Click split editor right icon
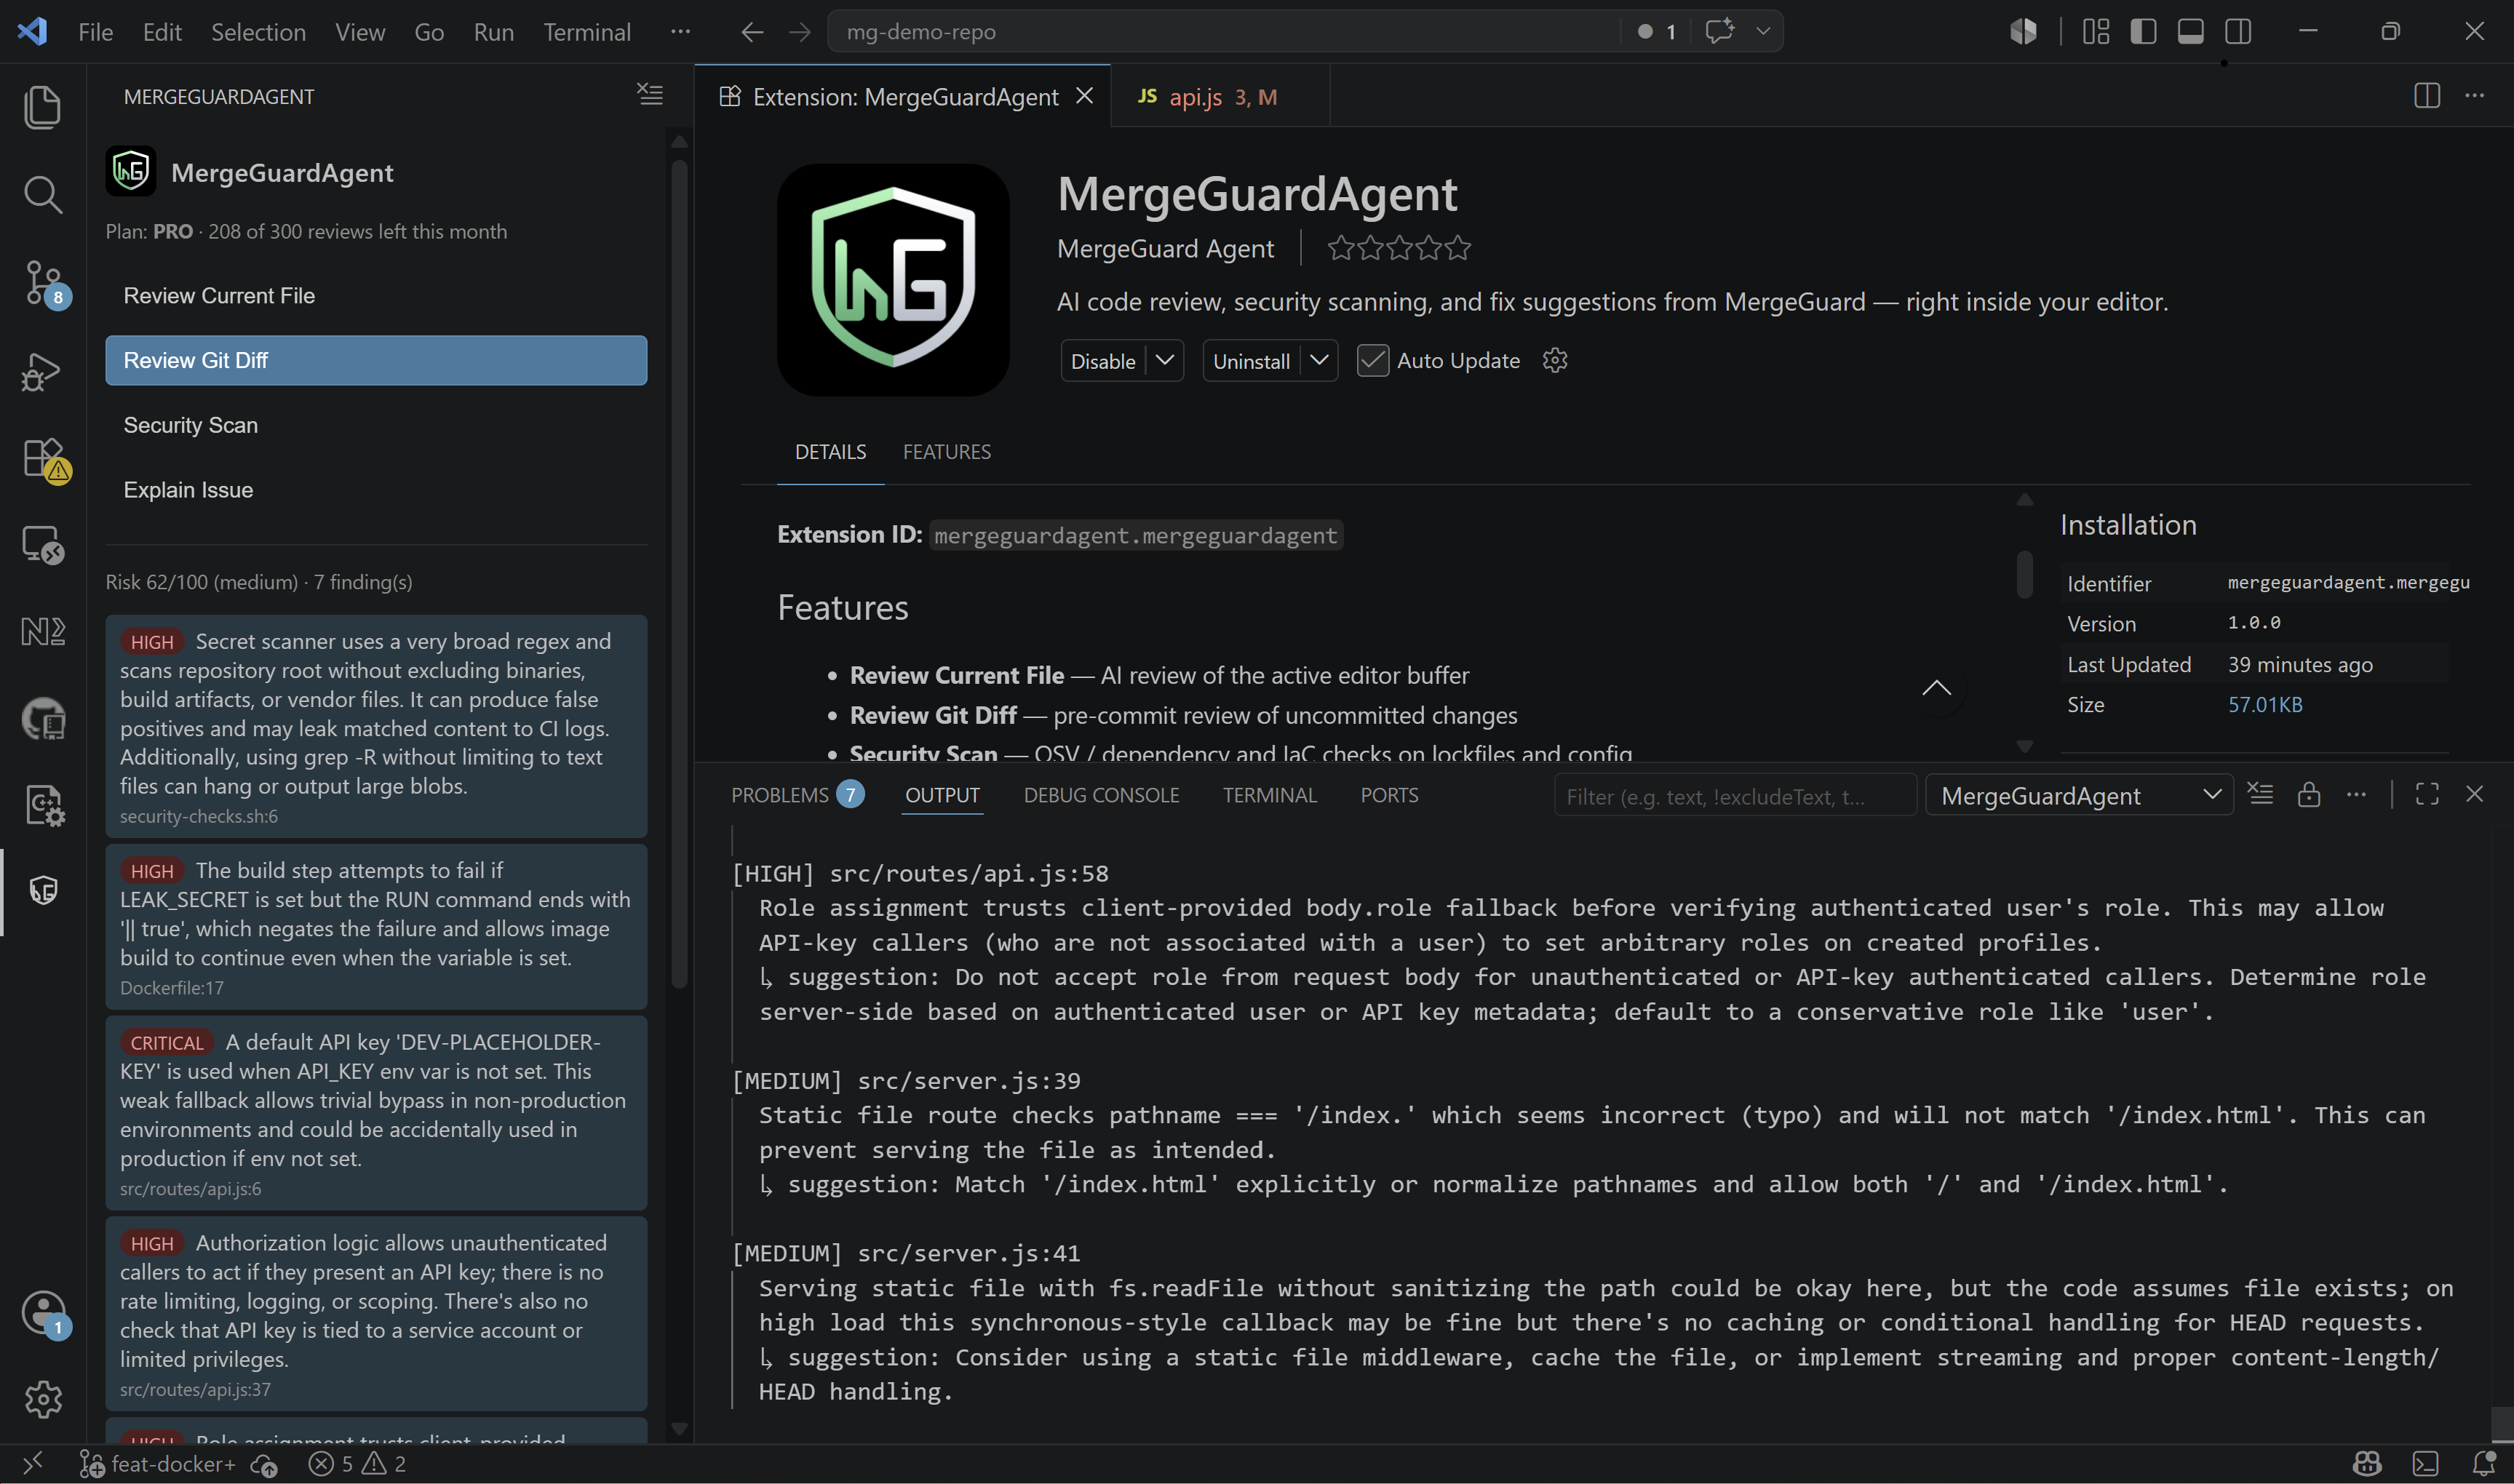2514x1484 pixels. pos(2426,96)
